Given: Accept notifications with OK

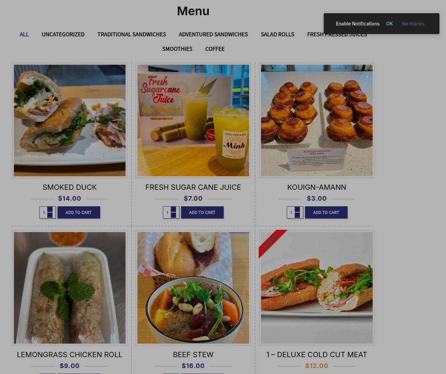Looking at the screenshot, I should pyautogui.click(x=390, y=24).
